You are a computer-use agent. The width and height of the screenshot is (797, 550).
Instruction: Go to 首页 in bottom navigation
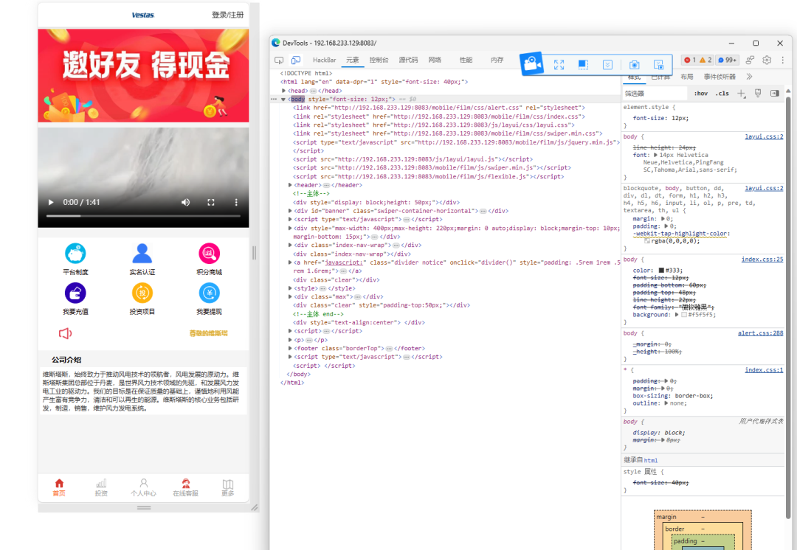point(59,487)
